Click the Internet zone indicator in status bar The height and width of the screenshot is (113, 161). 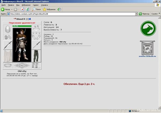click(134, 111)
